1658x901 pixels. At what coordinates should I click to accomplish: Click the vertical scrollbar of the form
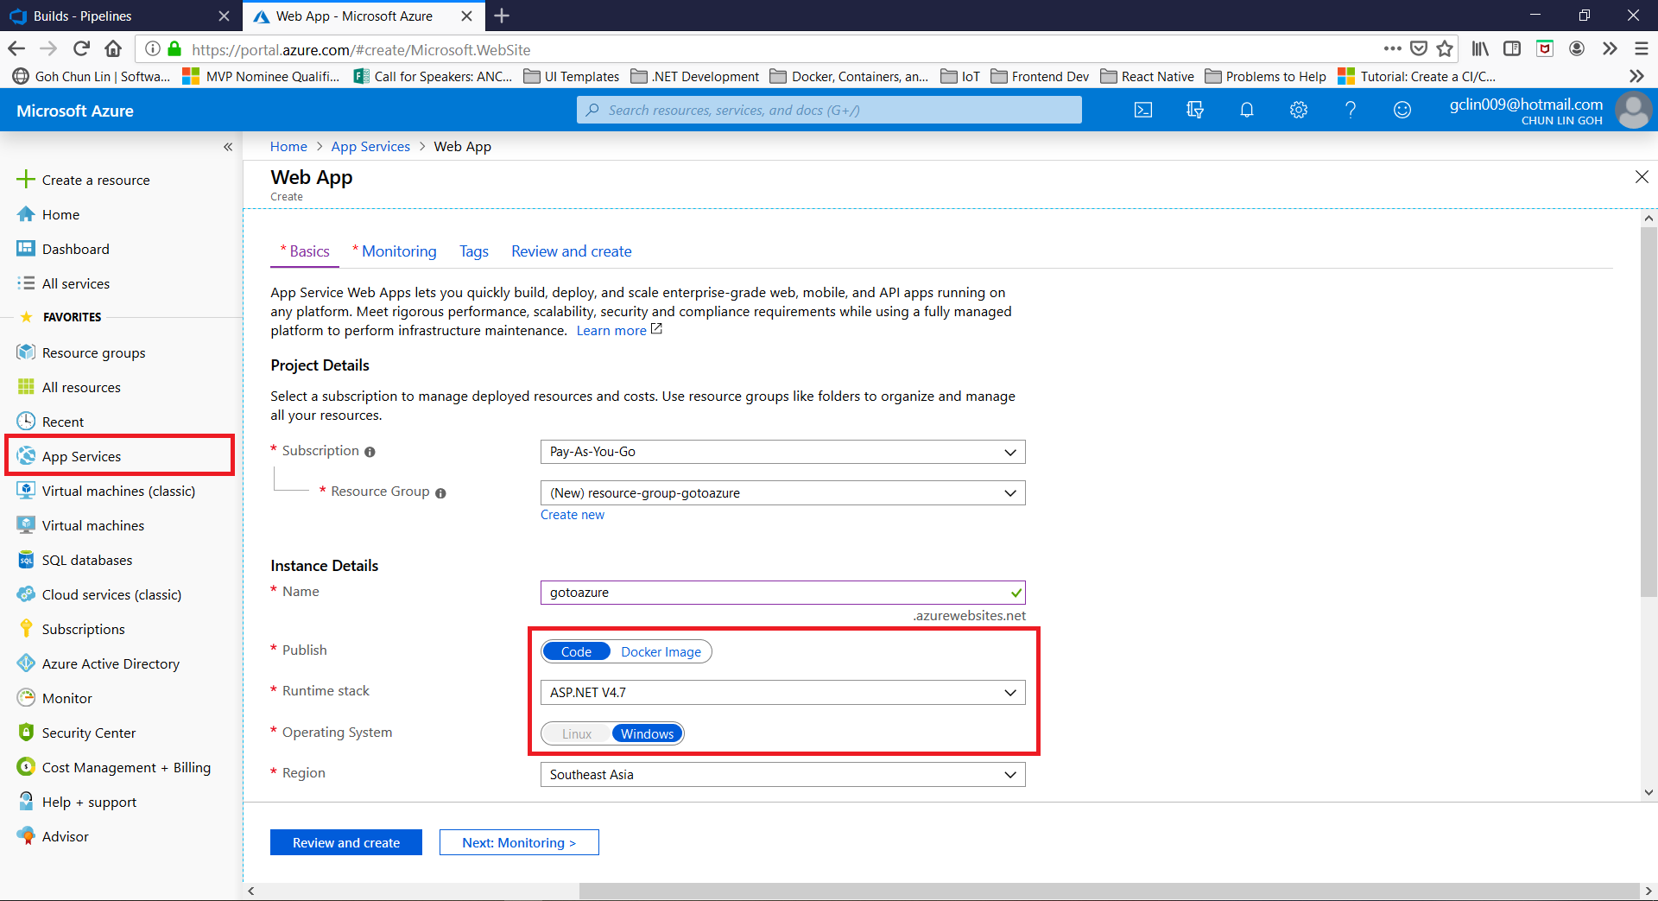[x=1649, y=412]
